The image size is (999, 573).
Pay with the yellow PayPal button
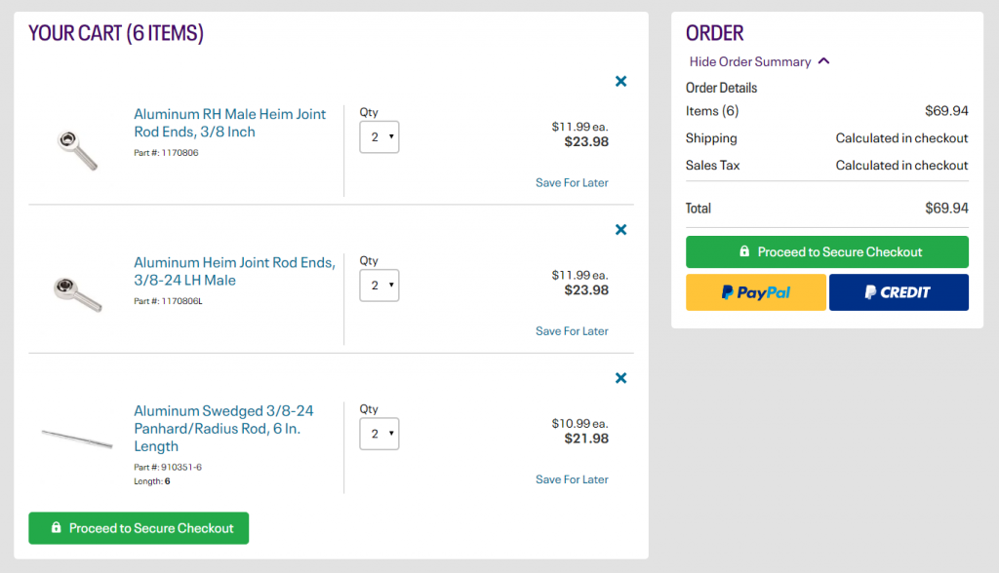point(755,292)
